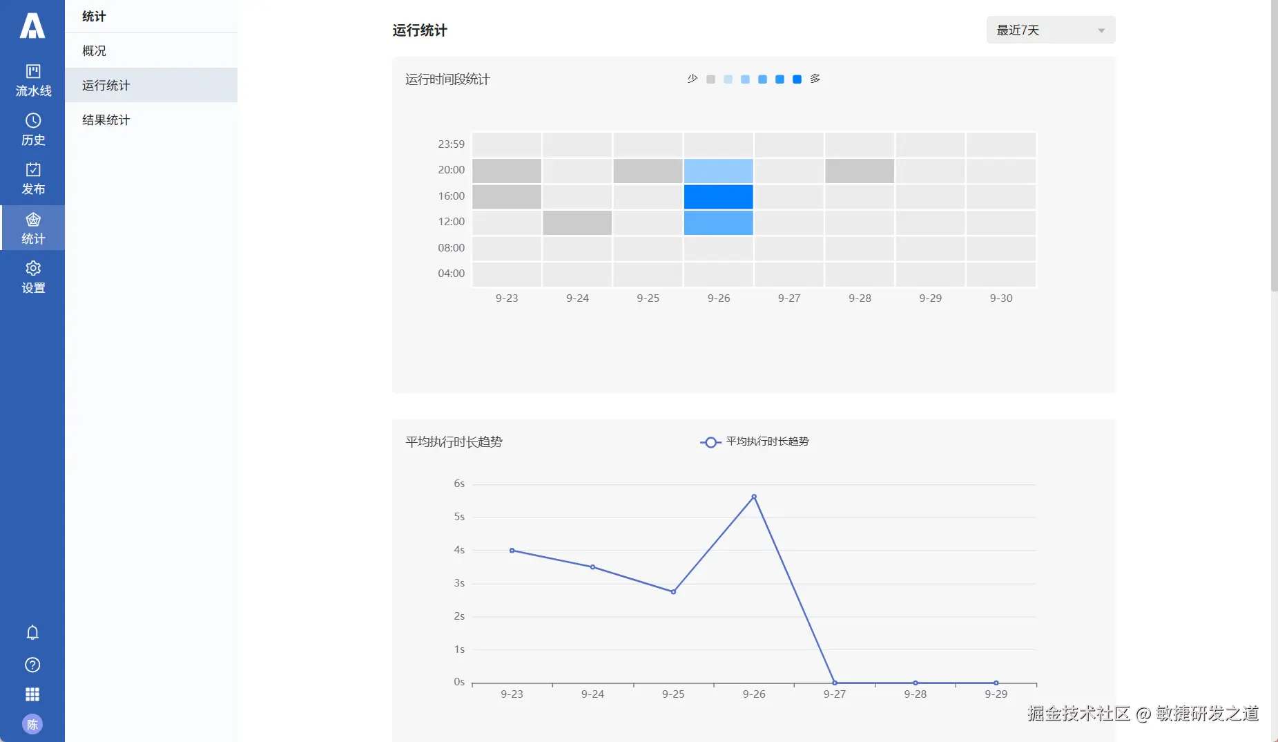Click the light blue 9-26 20:00 heatmap cell
1278x742 pixels.
pos(718,171)
